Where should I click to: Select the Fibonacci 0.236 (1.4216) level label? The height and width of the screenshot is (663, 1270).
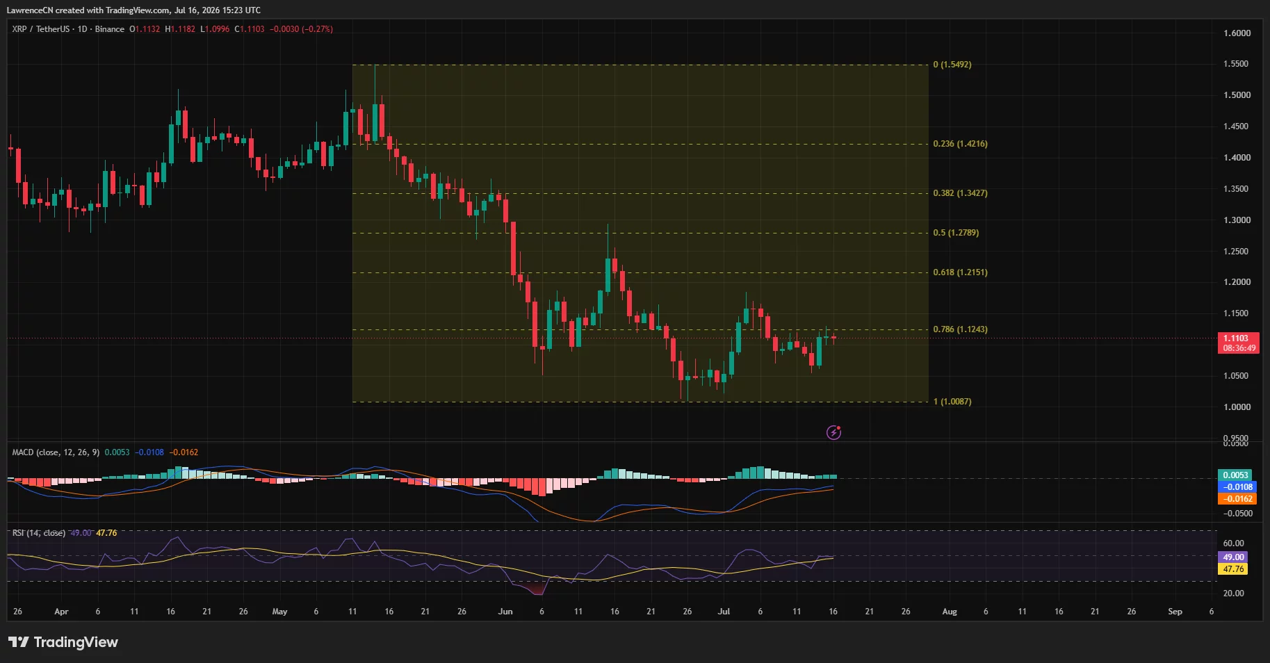click(x=960, y=144)
